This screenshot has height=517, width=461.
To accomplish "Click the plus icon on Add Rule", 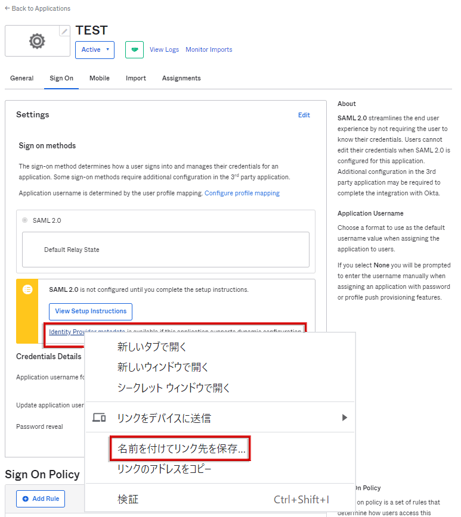I will 26,499.
